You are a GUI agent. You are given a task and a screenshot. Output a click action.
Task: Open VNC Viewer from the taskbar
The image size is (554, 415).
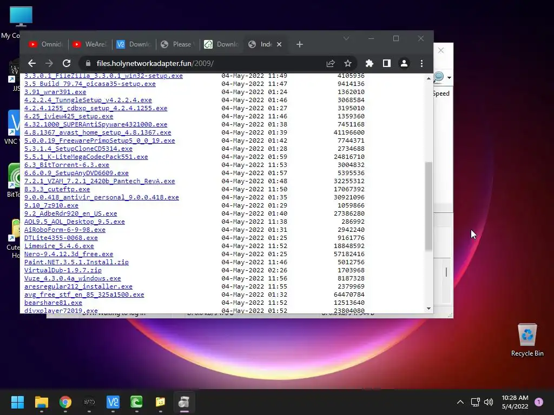click(113, 402)
